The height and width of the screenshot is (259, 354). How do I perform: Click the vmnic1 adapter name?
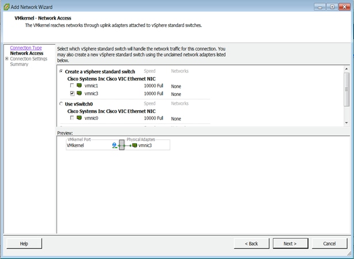(x=91, y=86)
